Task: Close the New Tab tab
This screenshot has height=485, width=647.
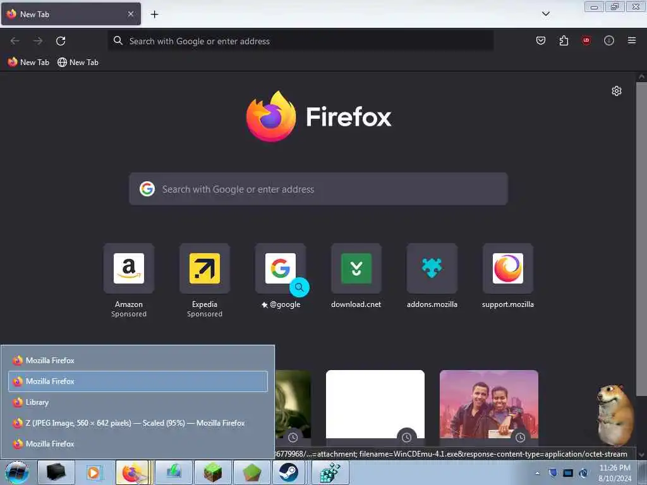Action: [x=130, y=14]
